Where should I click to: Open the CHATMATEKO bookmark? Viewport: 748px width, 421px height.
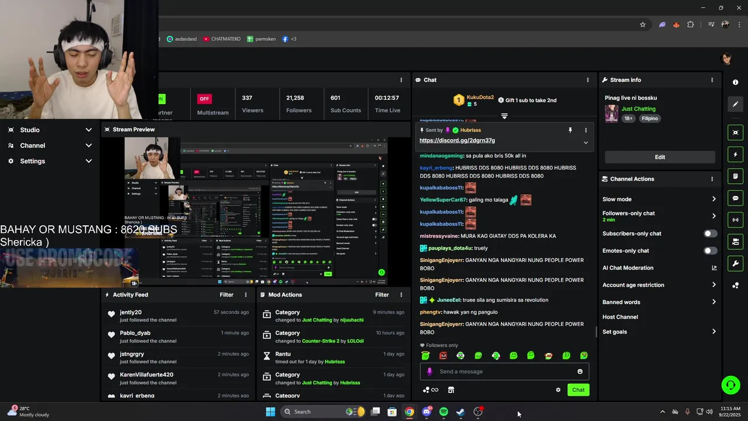pyautogui.click(x=221, y=39)
